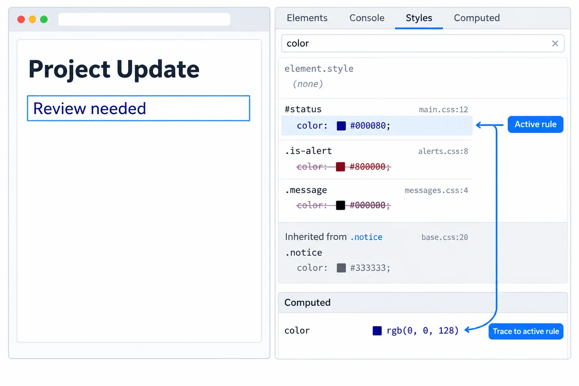Click the #333333; value text
The image size is (579, 386).
[x=370, y=268]
